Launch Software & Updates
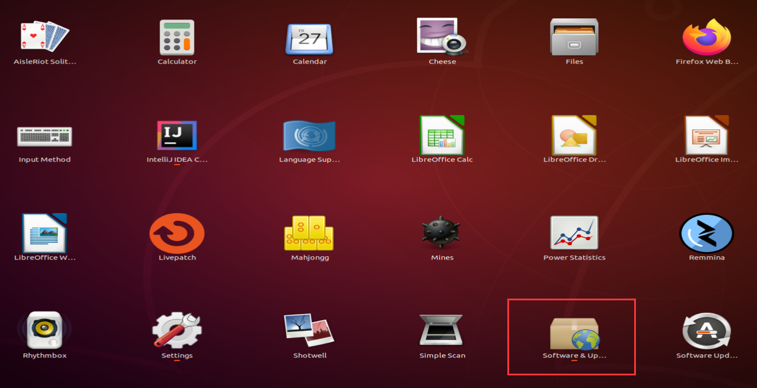The width and height of the screenshot is (757, 388). (574, 333)
